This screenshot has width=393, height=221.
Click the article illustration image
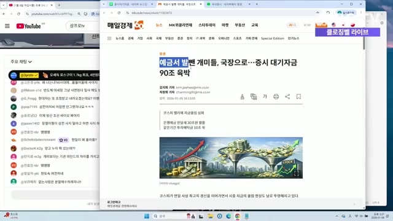231,158
